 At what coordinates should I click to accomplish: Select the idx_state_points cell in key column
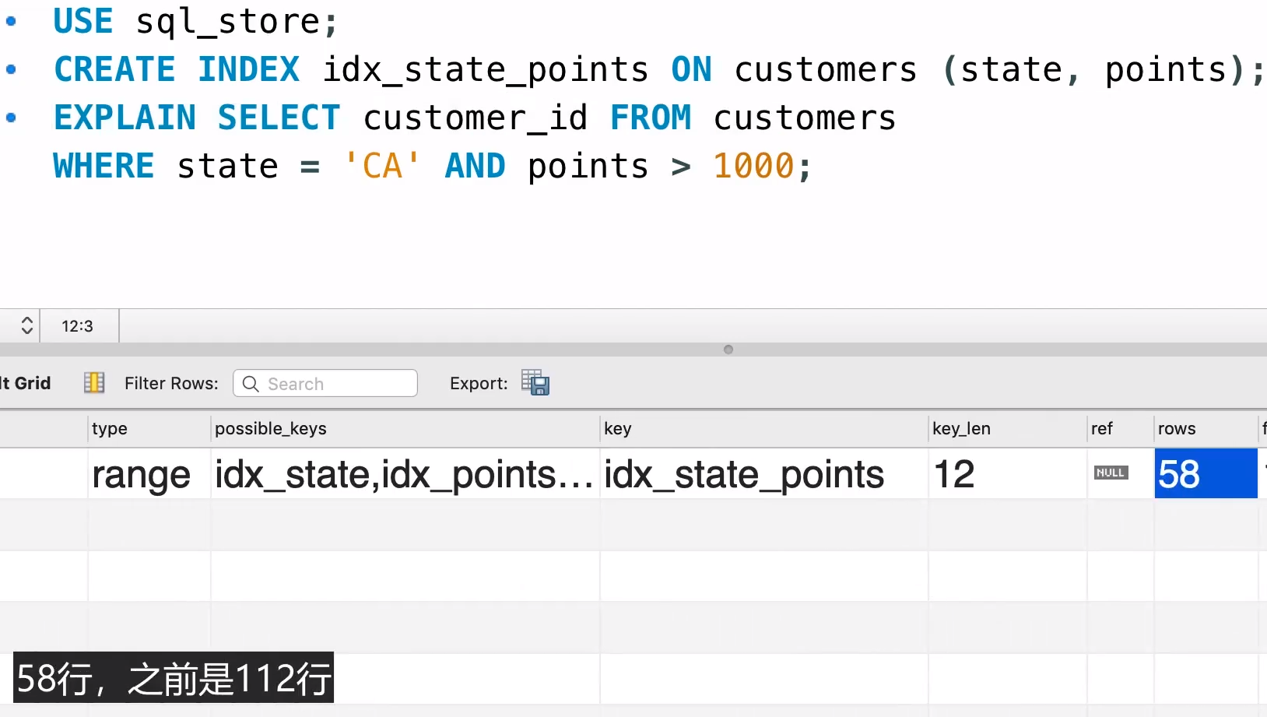coord(744,474)
